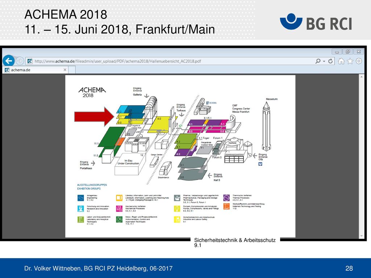
Task: Click grey hall label '3.0'
Action: point(182,177)
